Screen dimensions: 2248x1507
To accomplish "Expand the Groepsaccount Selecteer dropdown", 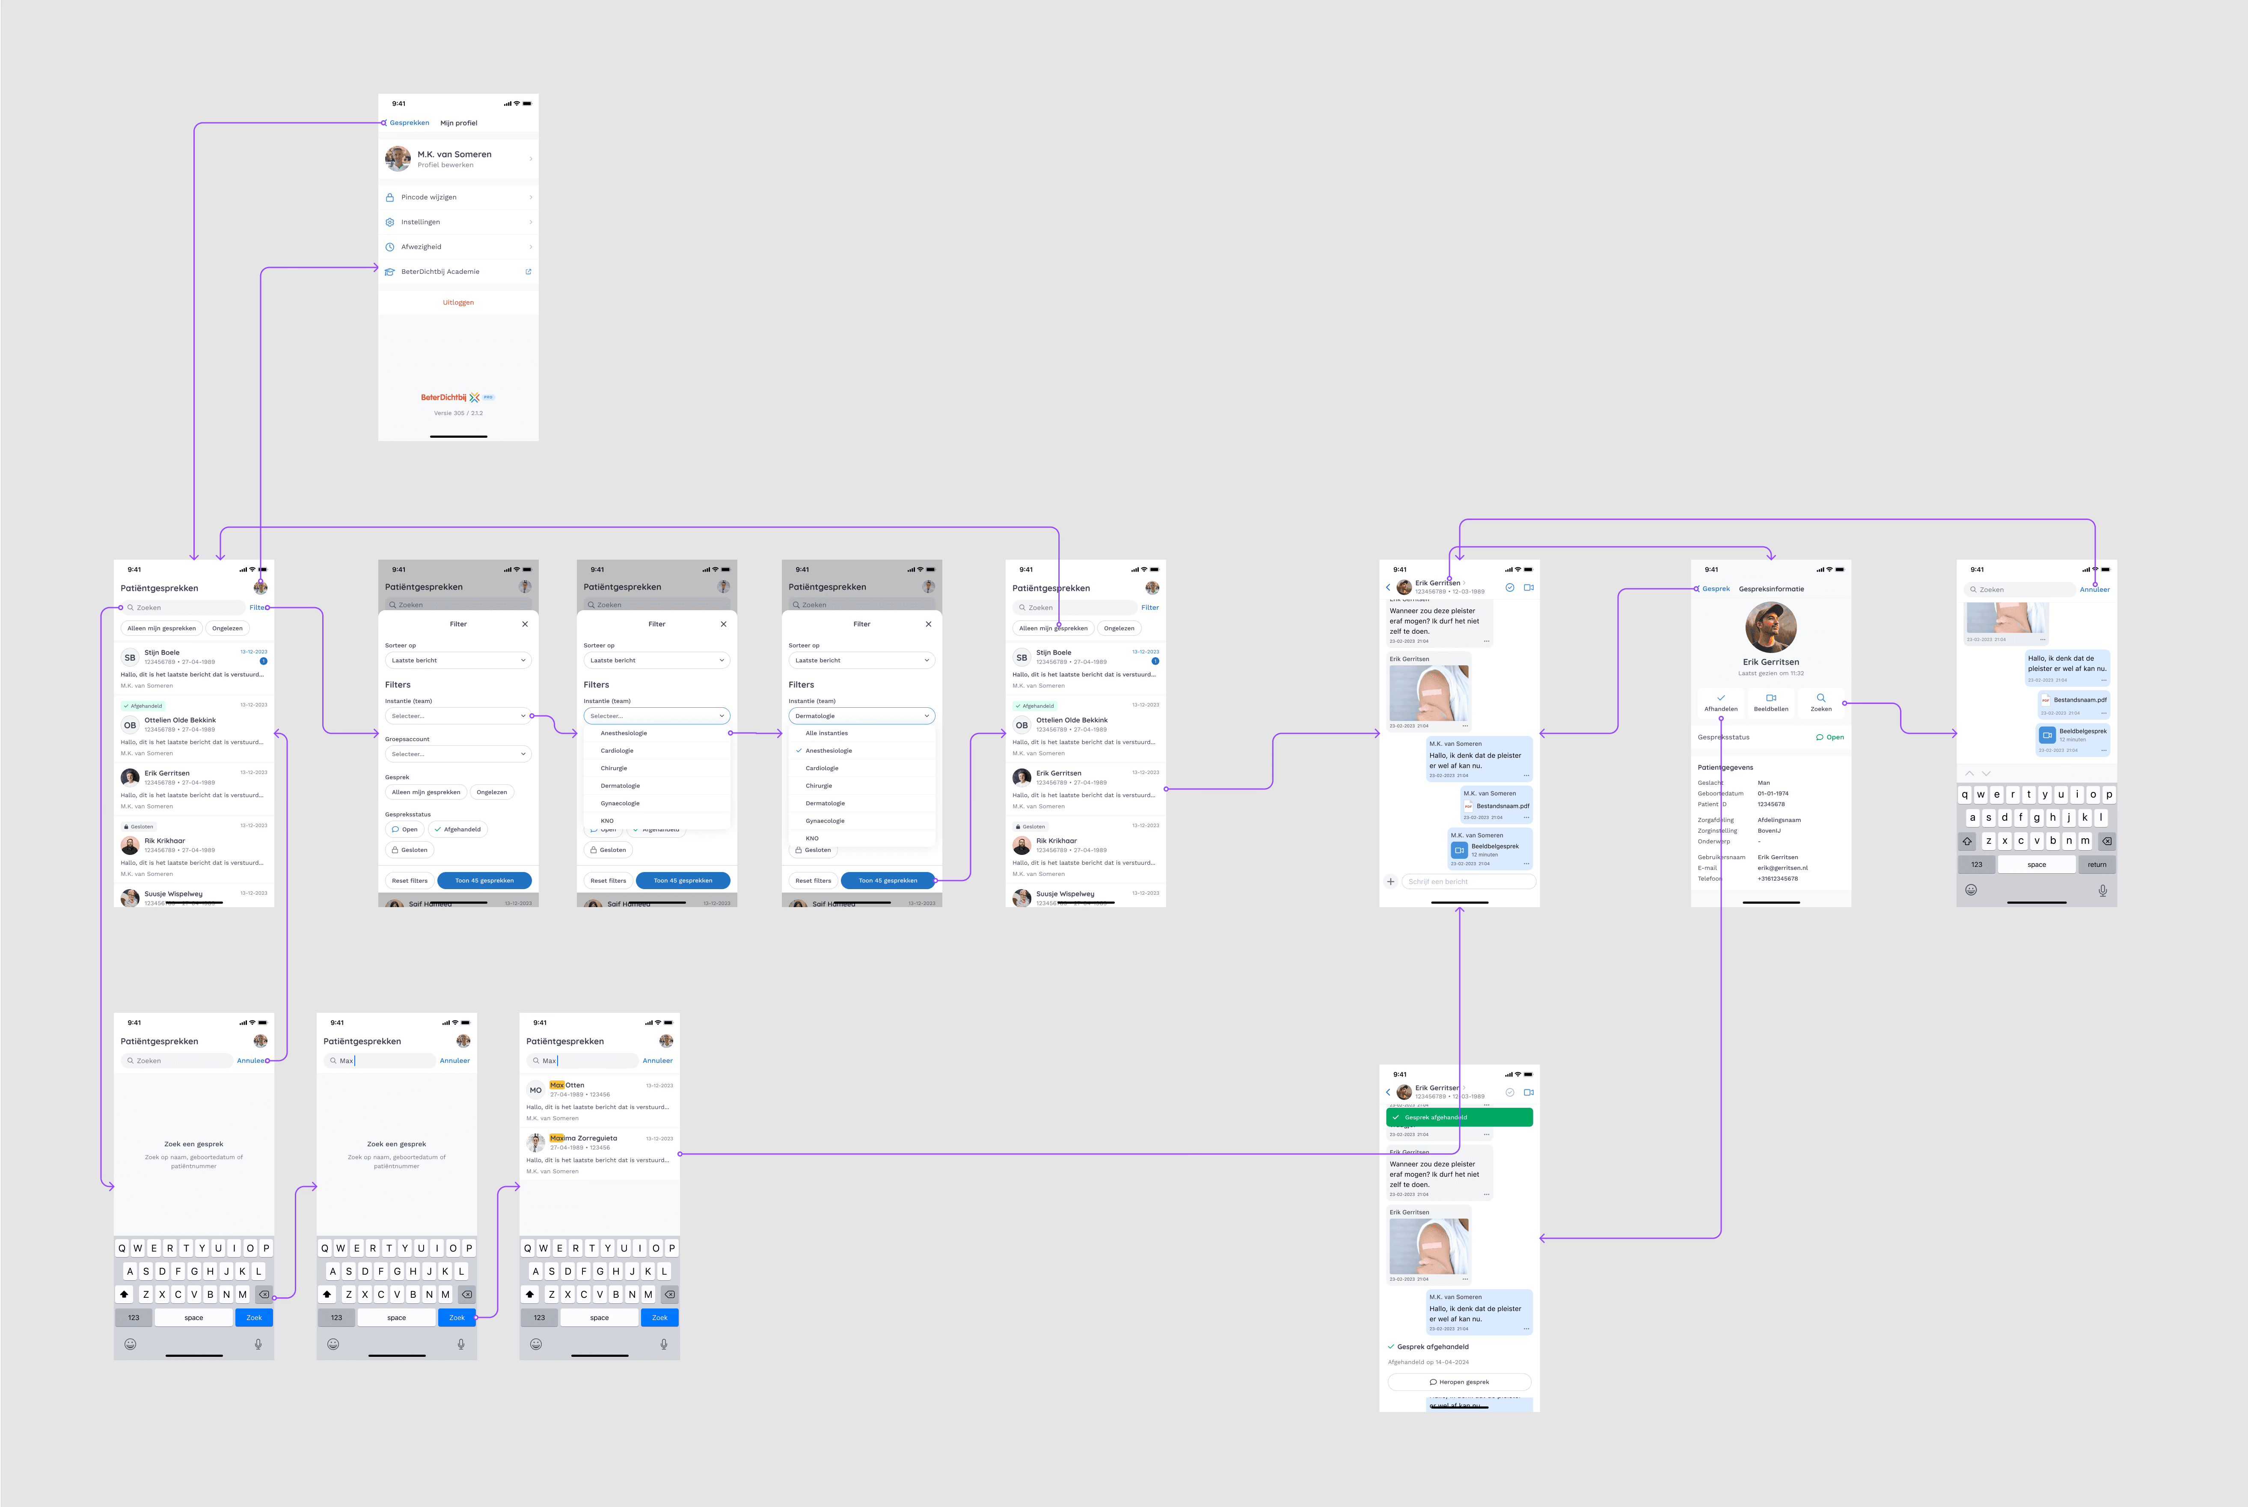I will tap(457, 754).
